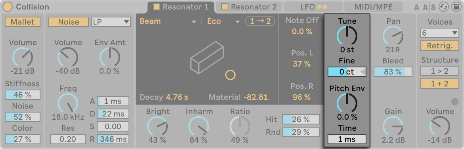The width and height of the screenshot is (464, 149).
Task: Click the Hit 26 % slider
Action: pos(301,119)
